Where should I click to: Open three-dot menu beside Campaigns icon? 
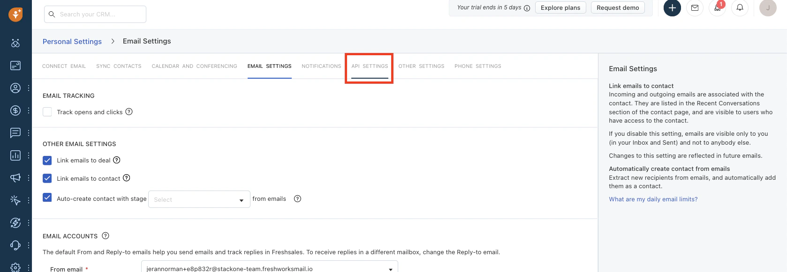(x=29, y=178)
